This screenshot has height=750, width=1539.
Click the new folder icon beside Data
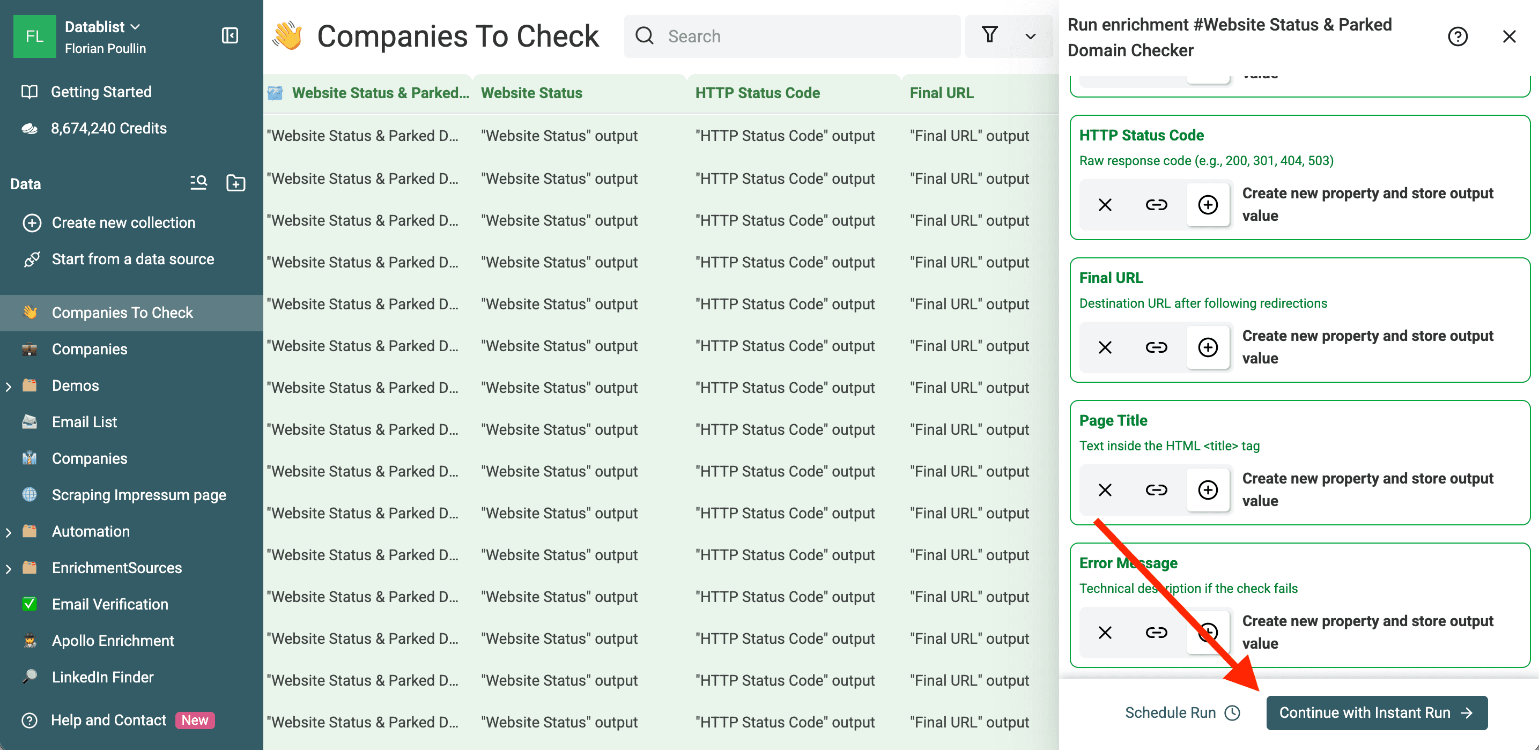tap(235, 183)
